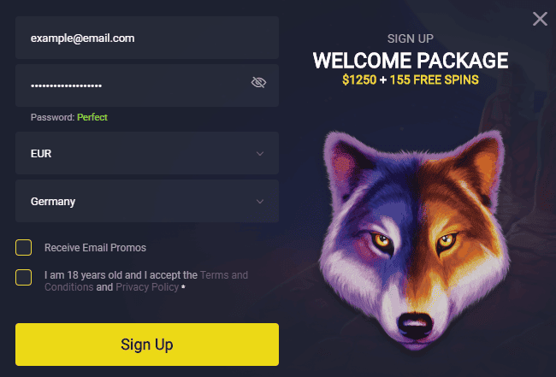Check the 18 years old acceptance box
This screenshot has width=556, height=377.
pyautogui.click(x=23, y=277)
